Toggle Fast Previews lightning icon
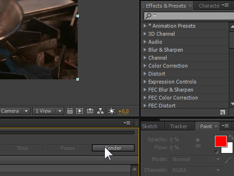 tap(80, 111)
